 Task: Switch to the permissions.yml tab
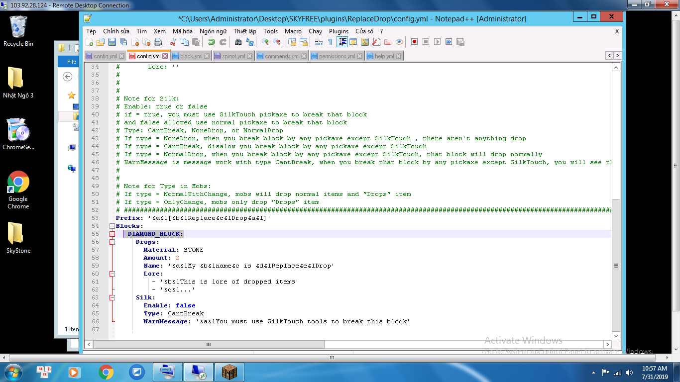pos(337,56)
